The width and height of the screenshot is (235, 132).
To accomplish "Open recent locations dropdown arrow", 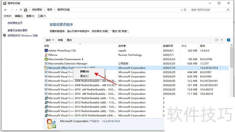I will (16, 10).
